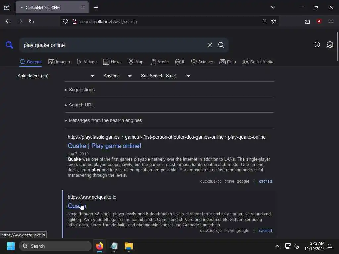
Task: Open the extensions puzzle icon
Action: click(x=307, y=21)
